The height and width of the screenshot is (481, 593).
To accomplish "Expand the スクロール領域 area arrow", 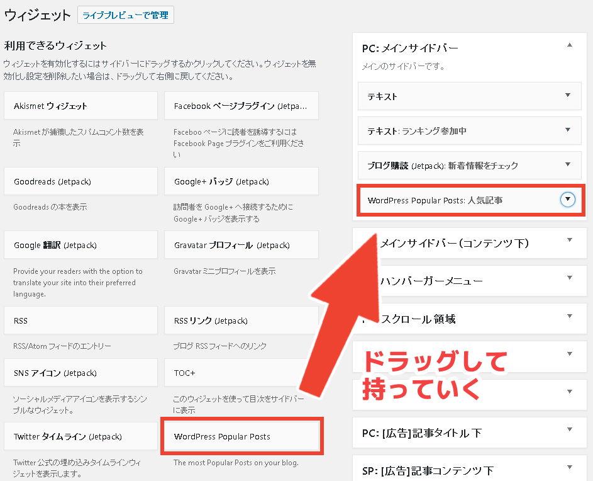I will [570, 316].
